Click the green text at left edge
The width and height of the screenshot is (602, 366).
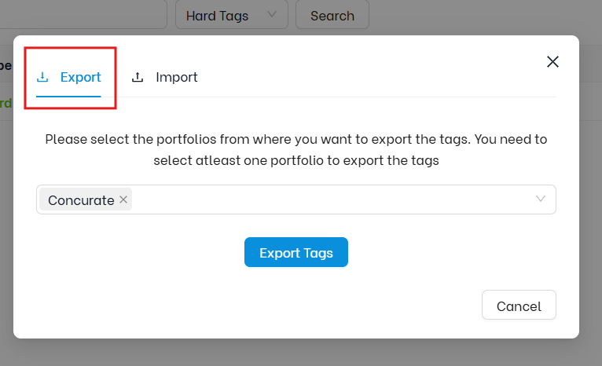point(6,103)
